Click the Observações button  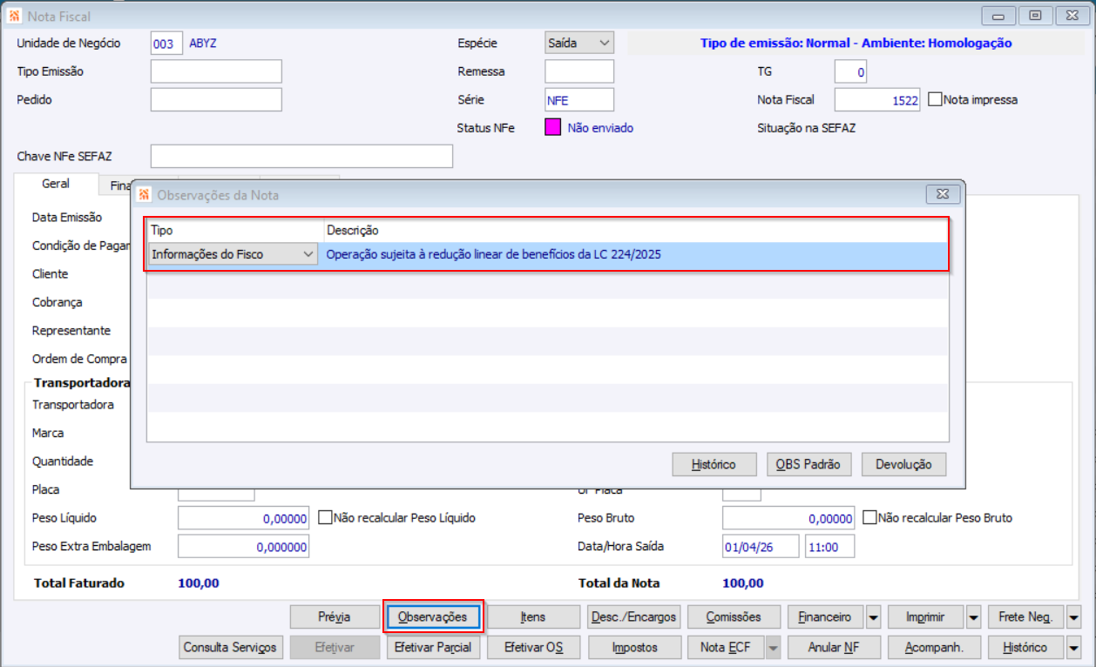(x=433, y=616)
